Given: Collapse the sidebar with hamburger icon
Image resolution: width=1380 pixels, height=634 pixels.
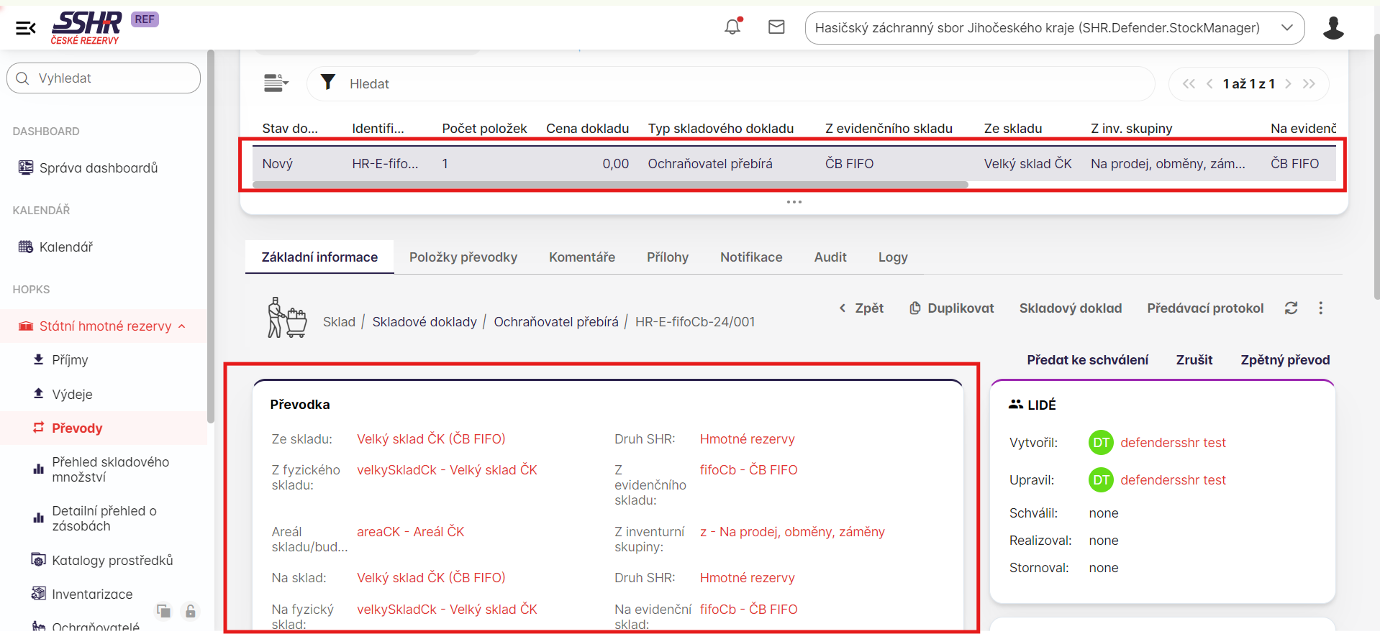Looking at the screenshot, I should click(x=26, y=28).
